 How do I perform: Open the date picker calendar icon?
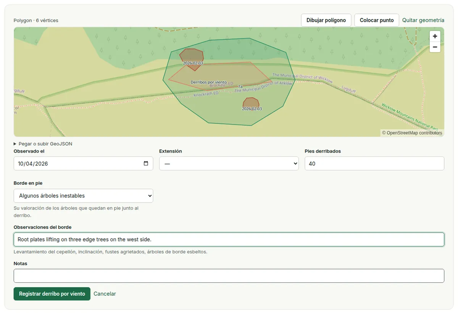point(146,163)
